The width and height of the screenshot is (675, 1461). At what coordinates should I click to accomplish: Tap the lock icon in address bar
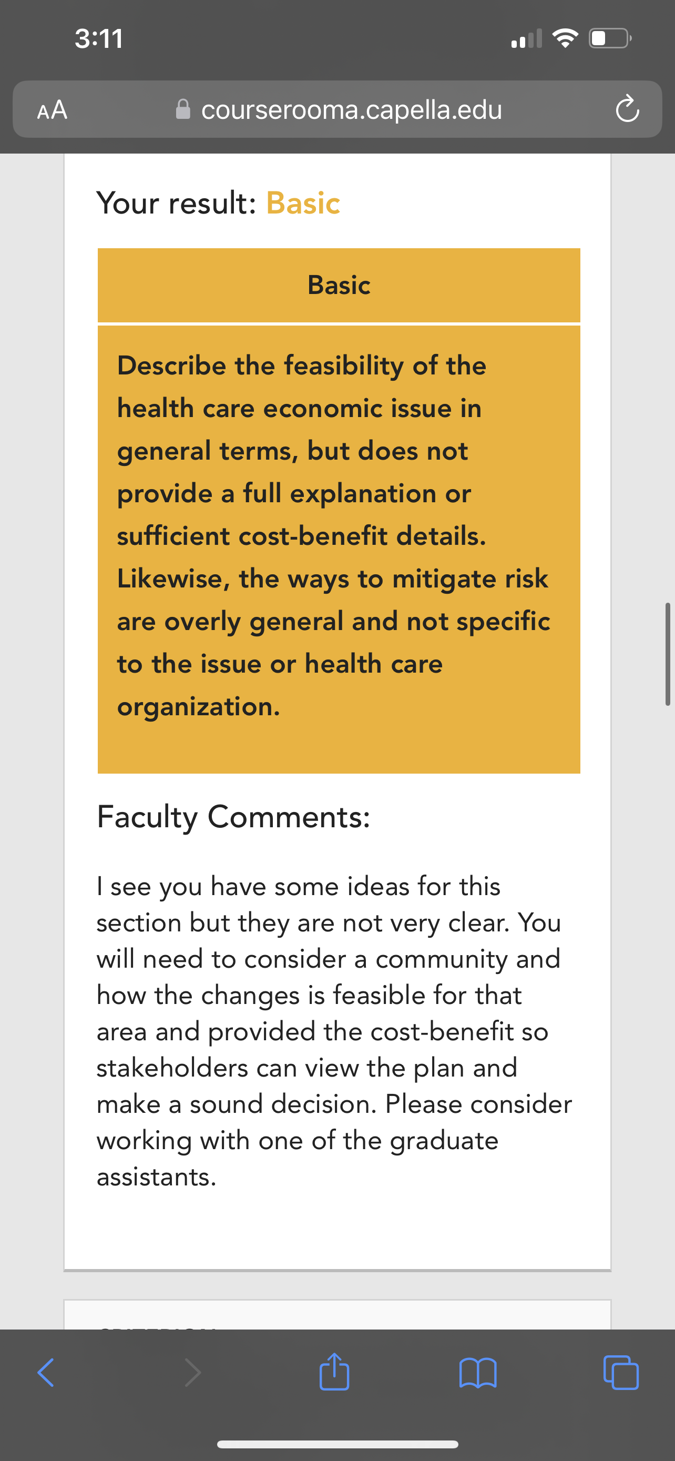(183, 109)
